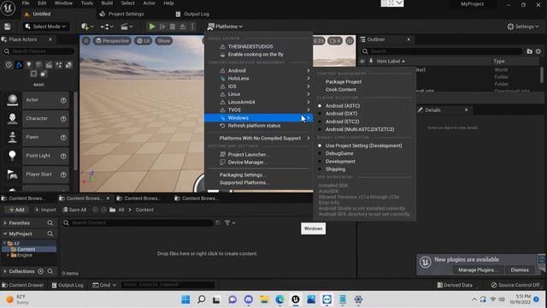Click the Outliner add folder icon
Screen dimensions: 547x308
coord(529,51)
